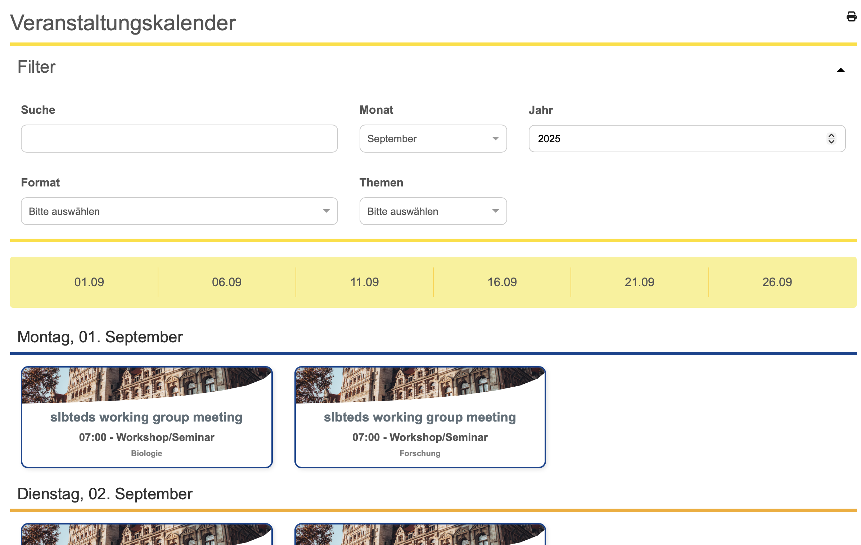The height and width of the screenshot is (545, 861).
Task: Open the Themen selection dropdown
Action: point(433,211)
